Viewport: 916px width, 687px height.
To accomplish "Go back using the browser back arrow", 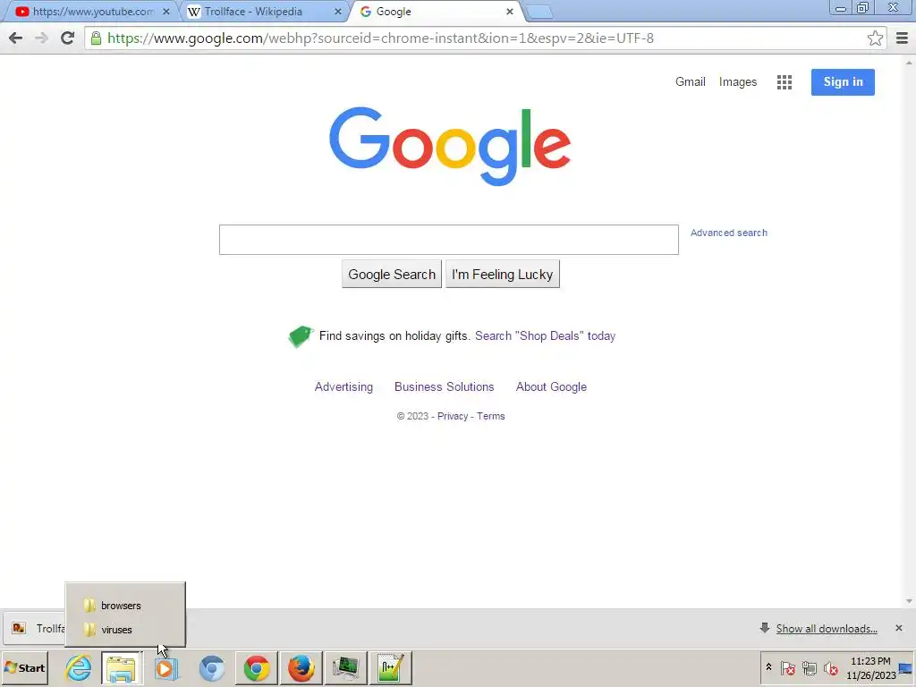I will click(16, 38).
